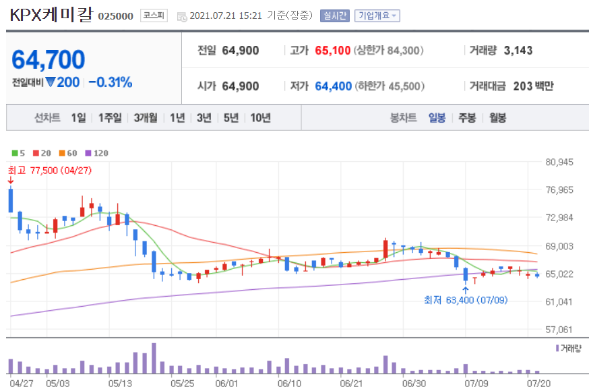Viewport: 589px width, 387px height.
Task: Click the 57,061 price axis label
Action: [x=559, y=330]
